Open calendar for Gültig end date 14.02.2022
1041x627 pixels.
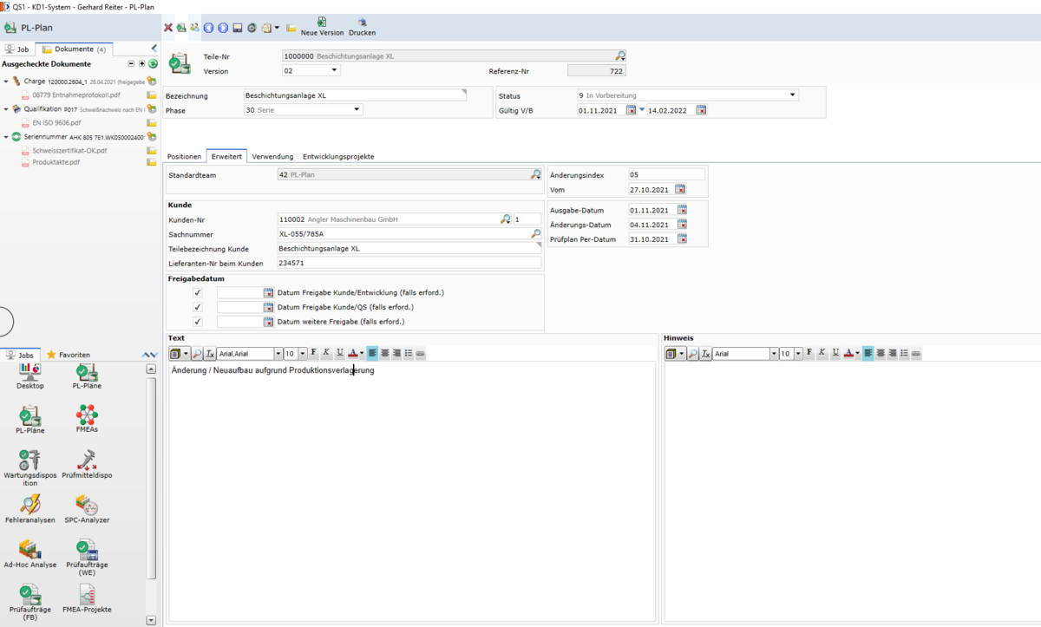point(701,110)
